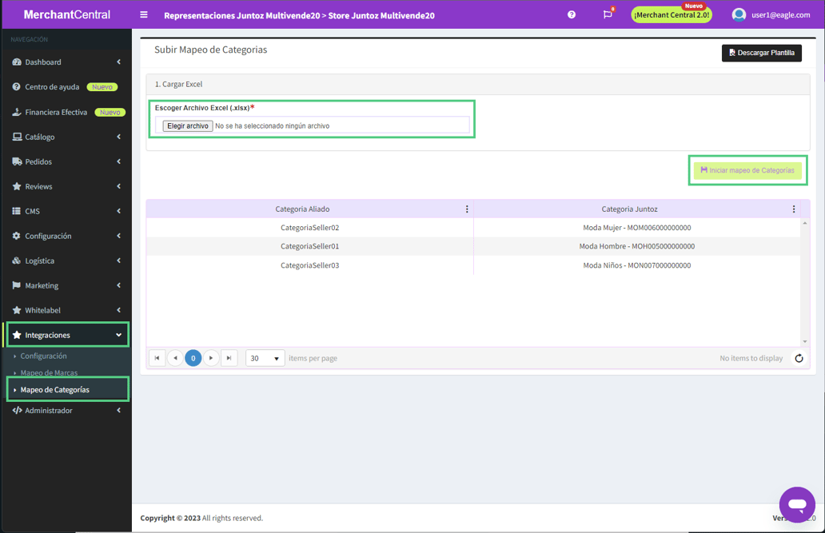The width and height of the screenshot is (825, 533).
Task: Expand the Marketing menu chevron
Action: click(118, 285)
